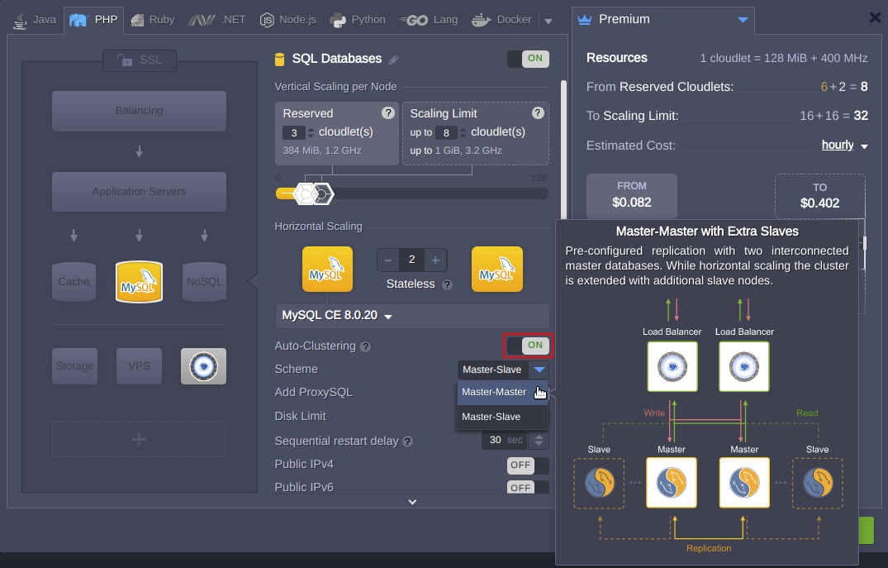Image resolution: width=888 pixels, height=568 pixels.
Task: Increase node count with plus button
Action: click(435, 260)
